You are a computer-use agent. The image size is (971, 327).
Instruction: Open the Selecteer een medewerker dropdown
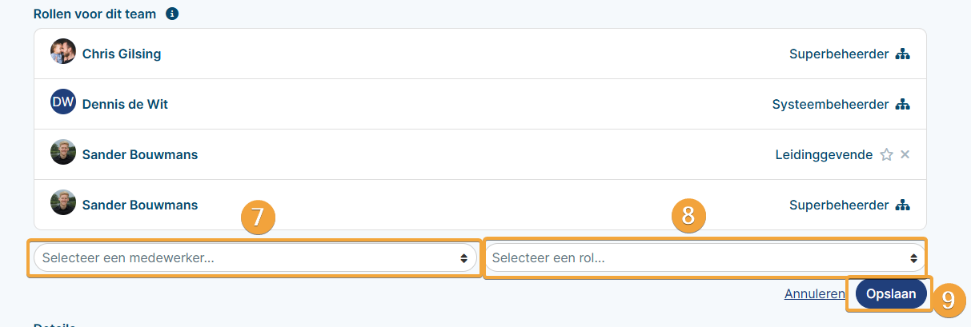[x=255, y=258]
